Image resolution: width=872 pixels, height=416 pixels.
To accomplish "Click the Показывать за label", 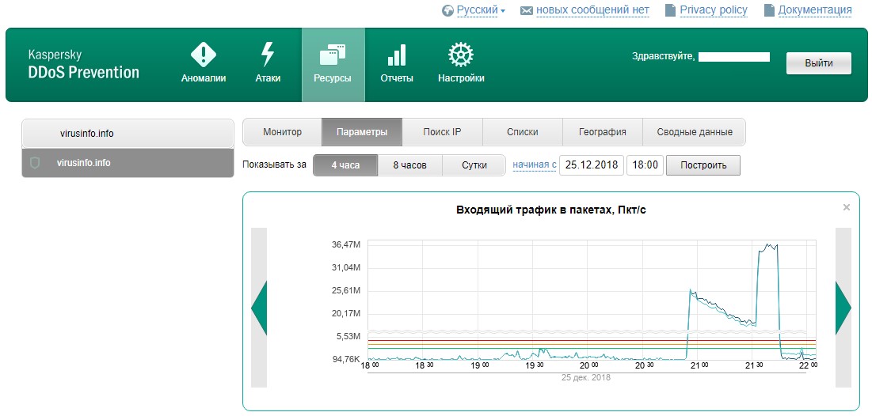I will pyautogui.click(x=274, y=165).
